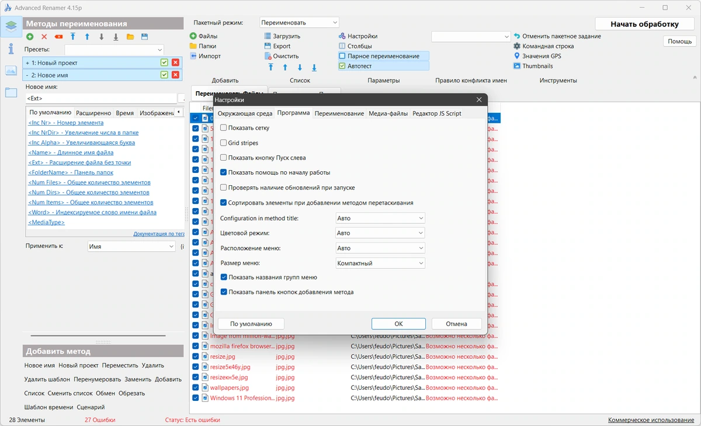Toggle Парное переименование checkbox
The width and height of the screenshot is (701, 426).
342,56
